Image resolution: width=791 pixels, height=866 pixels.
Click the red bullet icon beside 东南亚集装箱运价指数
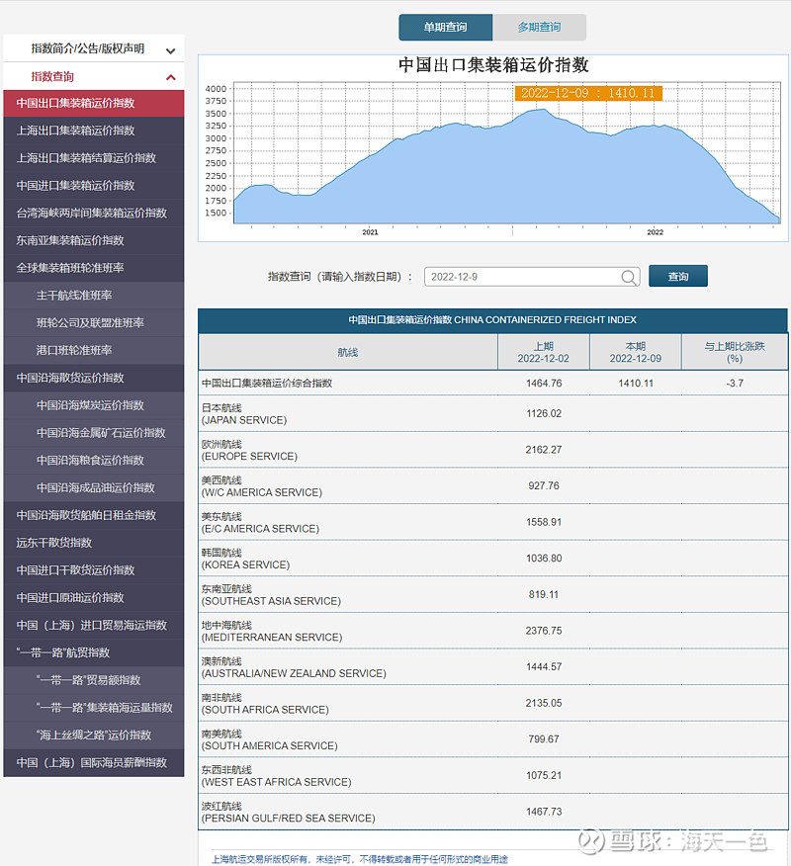14,240
